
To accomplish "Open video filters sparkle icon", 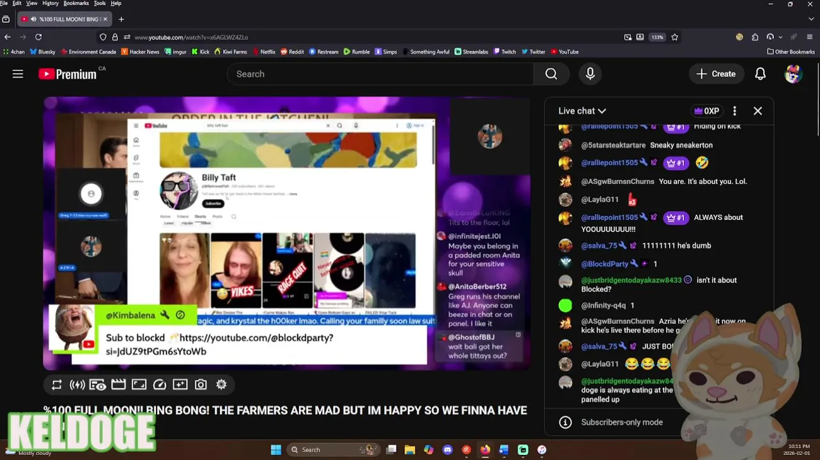I will [x=180, y=385].
